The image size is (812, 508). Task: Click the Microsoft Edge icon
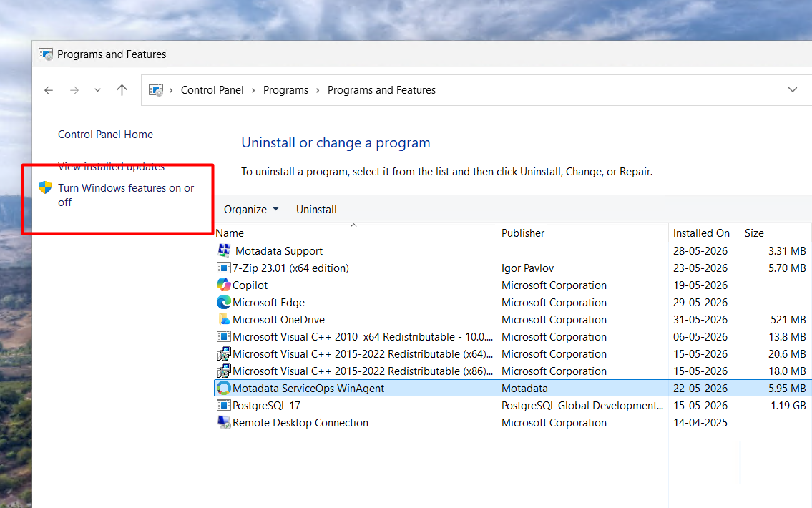pos(224,303)
